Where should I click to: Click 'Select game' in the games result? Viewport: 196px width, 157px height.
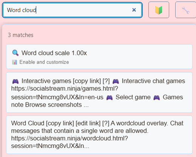click(133, 97)
